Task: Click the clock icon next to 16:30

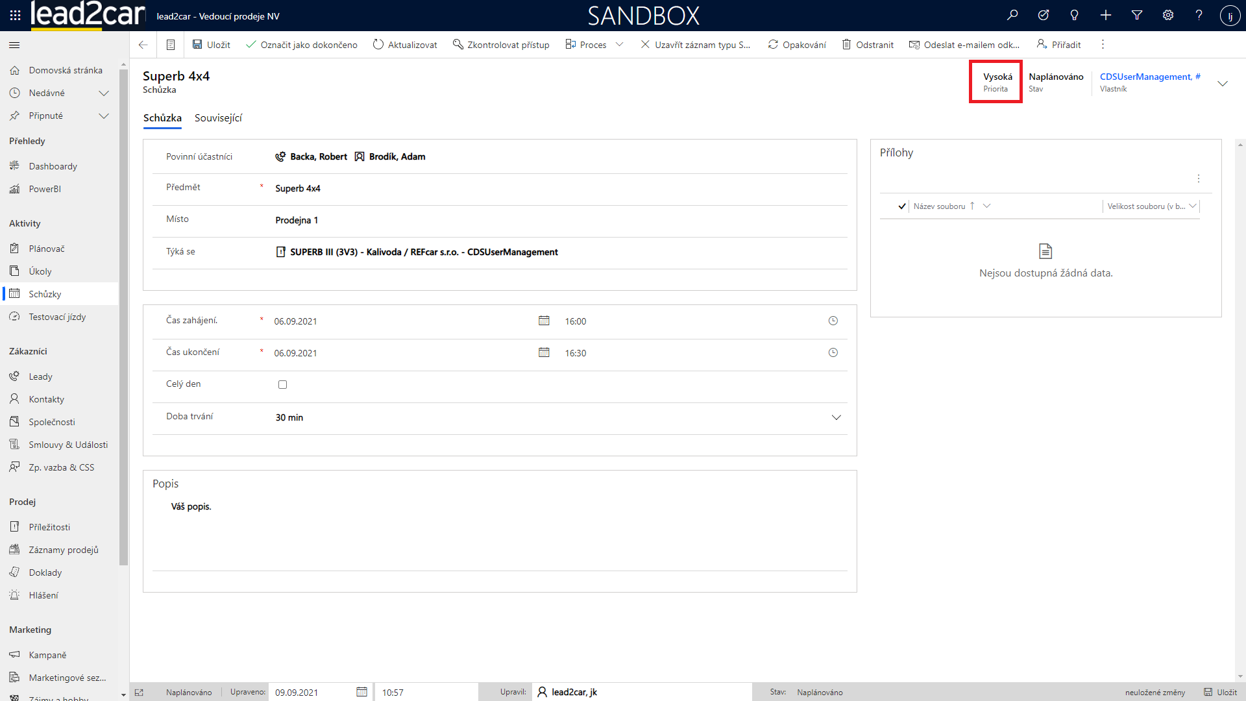Action: click(833, 352)
